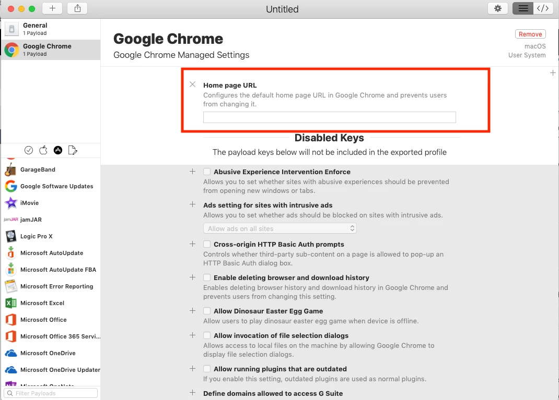Toggle Enable deleting browser and download history checkbox
Screen dimensions: 559x400
point(207,277)
